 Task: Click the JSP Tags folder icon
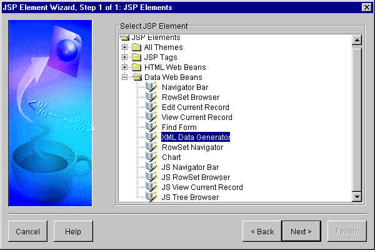(x=136, y=57)
